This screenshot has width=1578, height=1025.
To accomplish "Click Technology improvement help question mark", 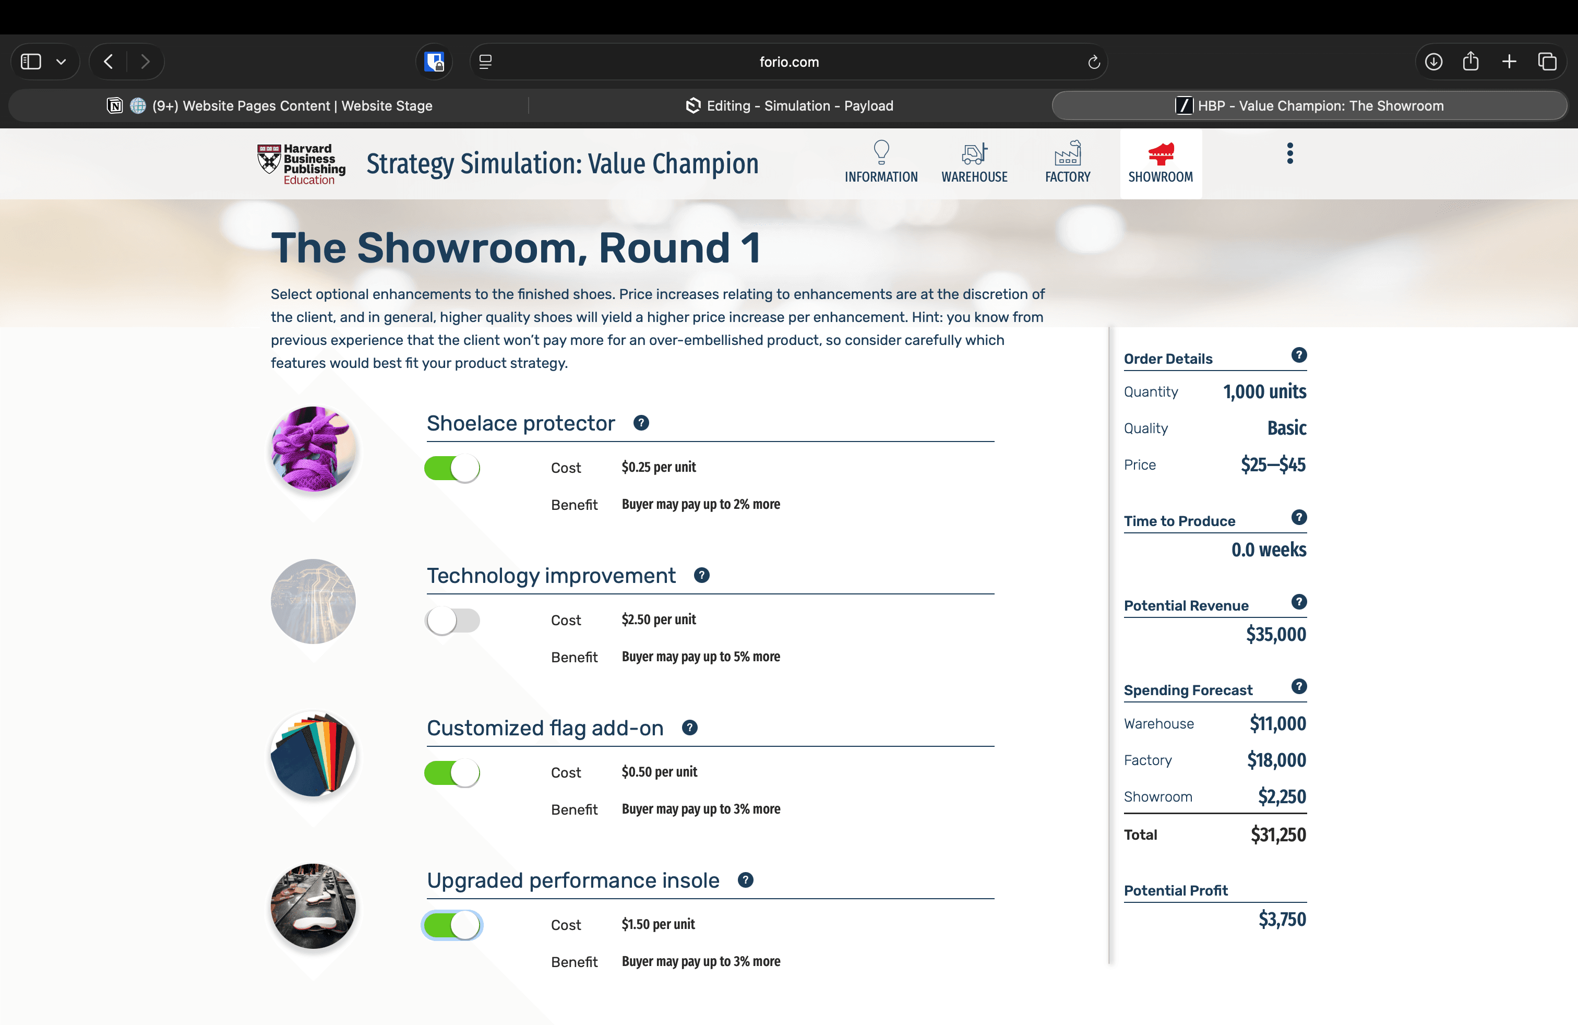I will coord(701,576).
